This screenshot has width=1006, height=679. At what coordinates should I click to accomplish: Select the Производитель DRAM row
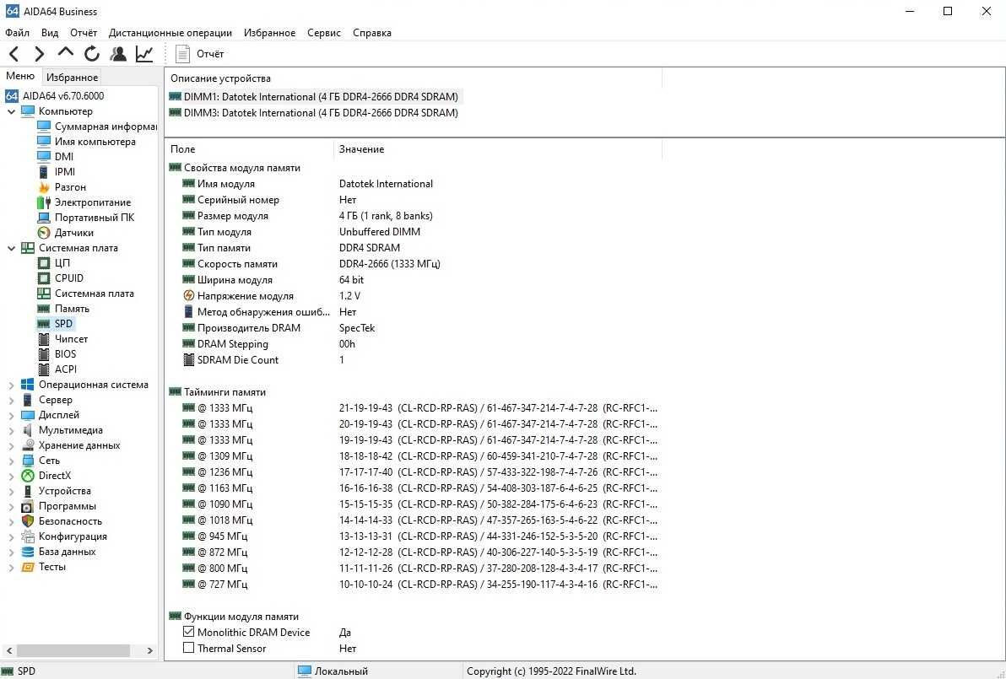pyautogui.click(x=414, y=328)
